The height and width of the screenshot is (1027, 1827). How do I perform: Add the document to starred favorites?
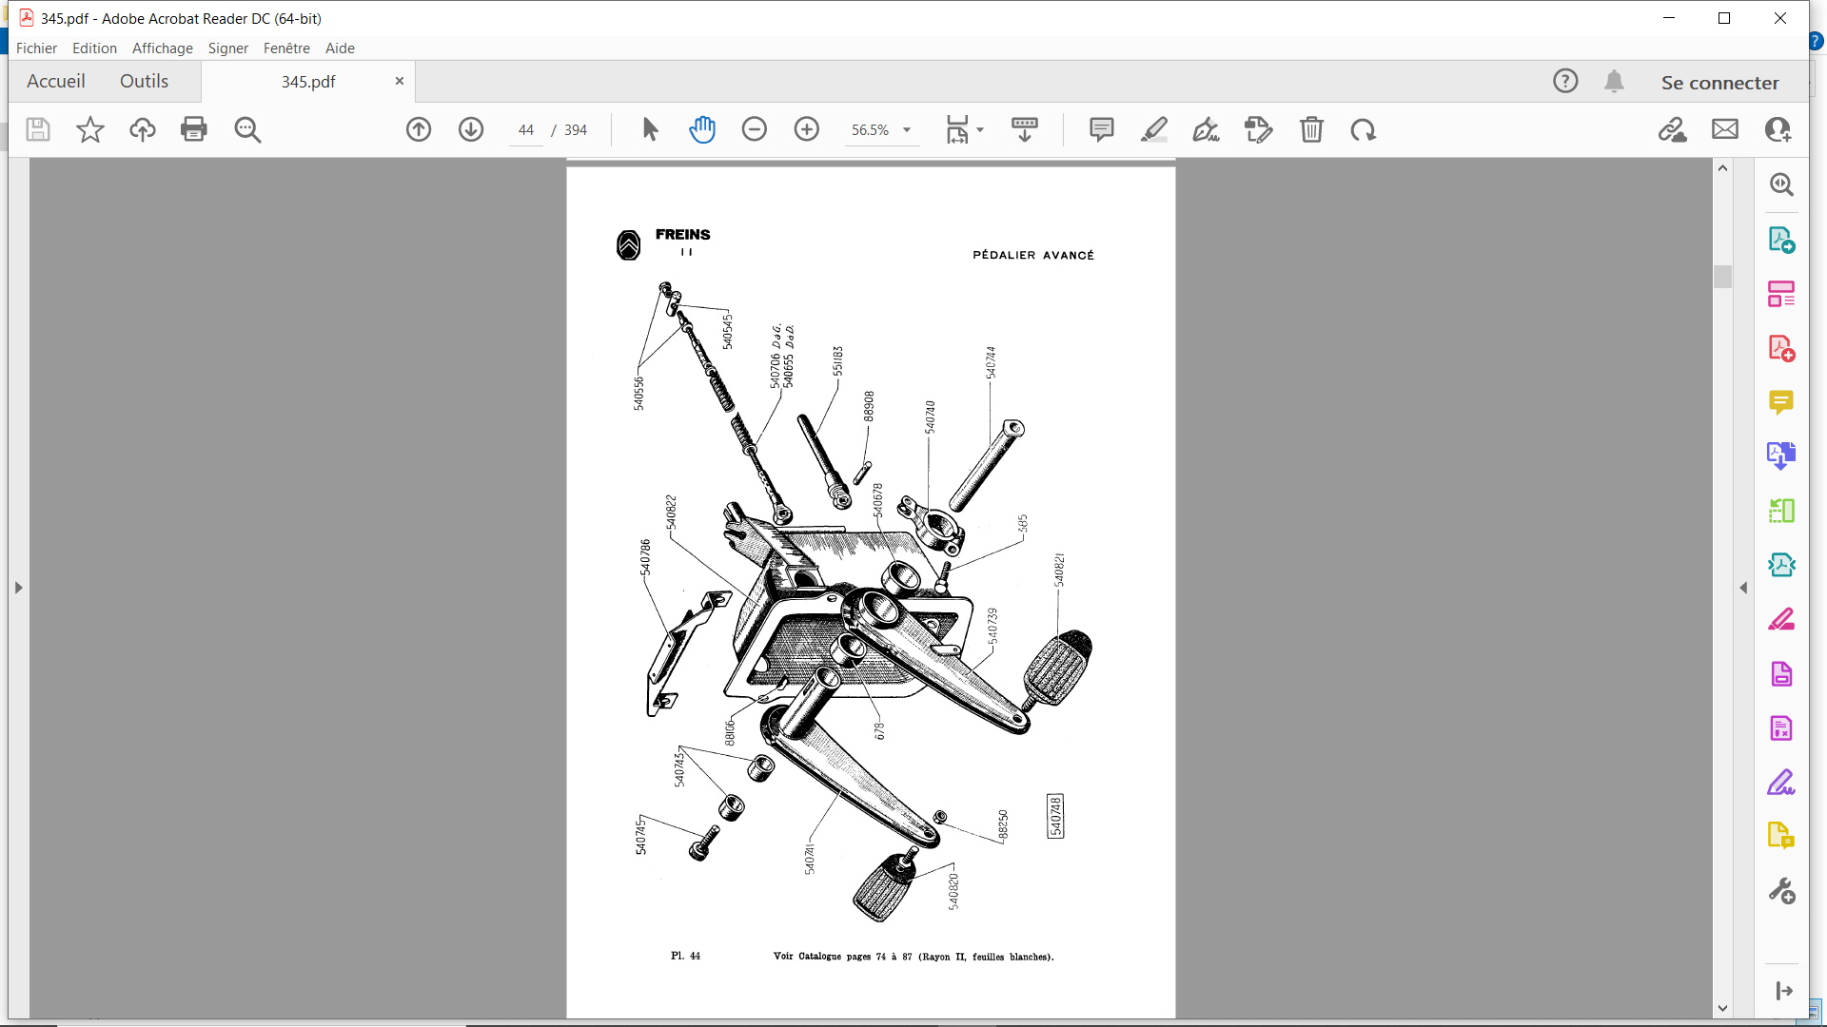[x=90, y=129]
